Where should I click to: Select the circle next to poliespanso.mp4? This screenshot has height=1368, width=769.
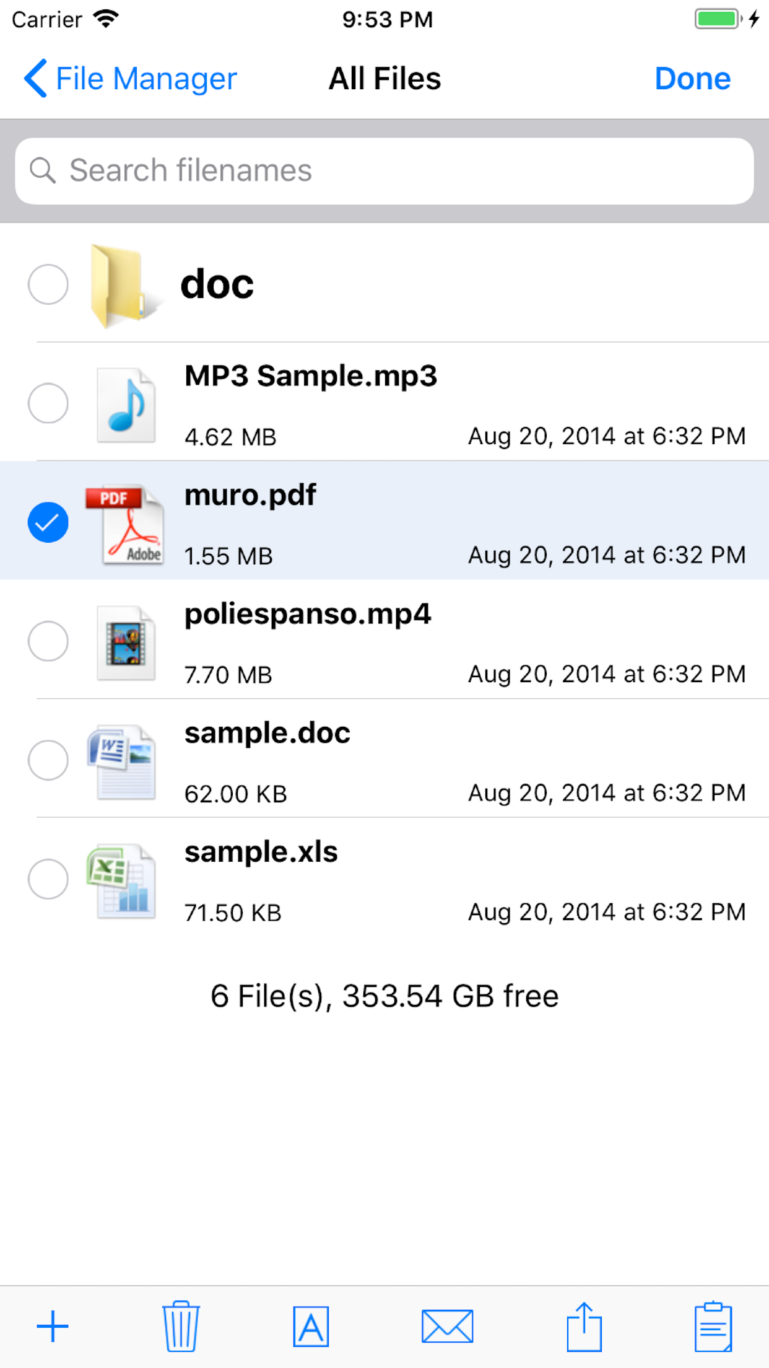tap(48, 641)
